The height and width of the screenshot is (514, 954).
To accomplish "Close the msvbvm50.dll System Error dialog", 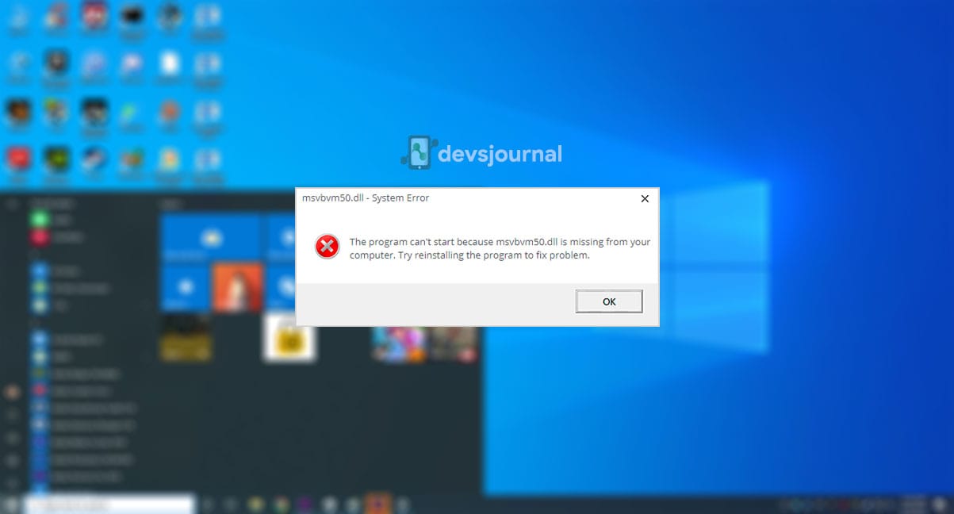I will tap(645, 198).
